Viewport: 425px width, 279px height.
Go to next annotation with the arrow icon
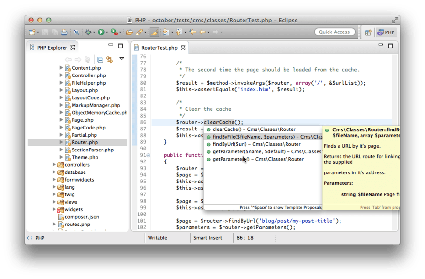[x=166, y=32]
